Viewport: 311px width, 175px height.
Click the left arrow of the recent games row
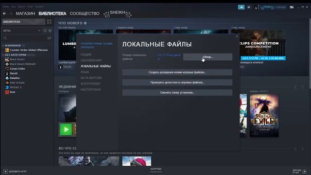point(295,87)
